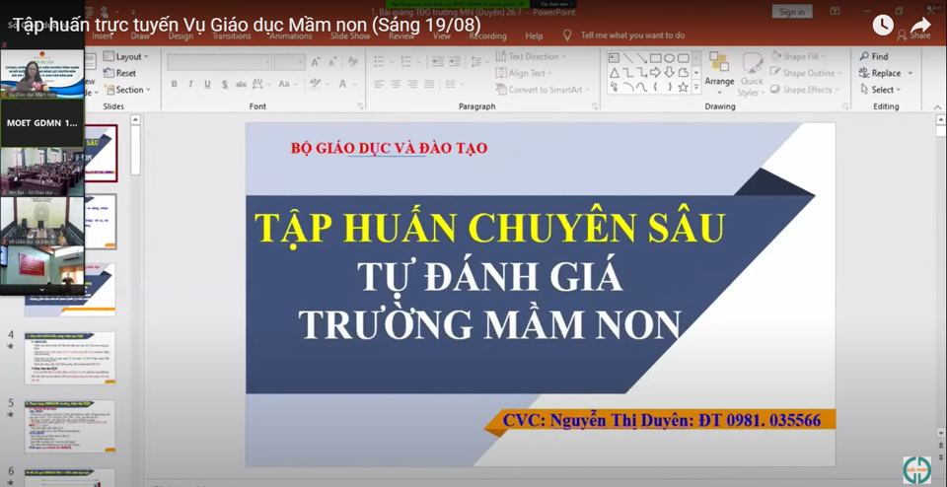
Task: Select the oval shape in shapes gallery
Action: 670,58
